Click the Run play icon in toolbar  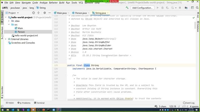pyautogui.click(x=157, y=8)
